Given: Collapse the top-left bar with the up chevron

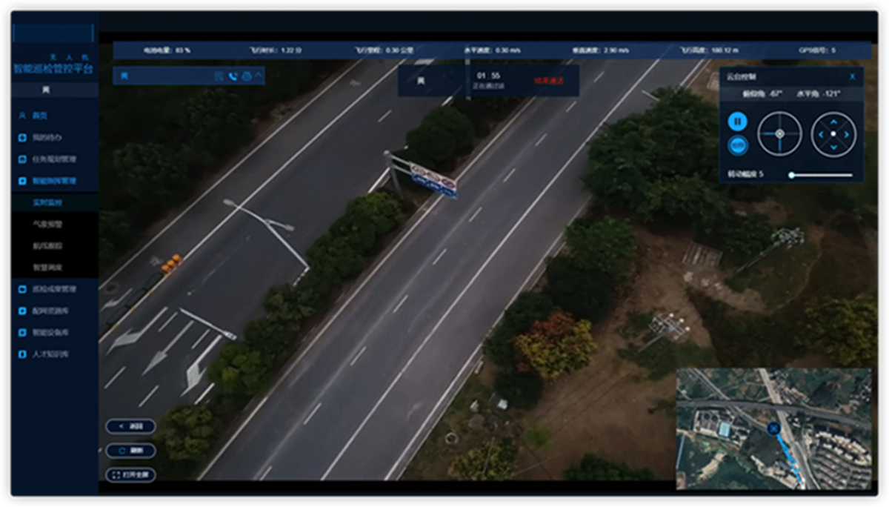Looking at the screenshot, I should click(259, 76).
